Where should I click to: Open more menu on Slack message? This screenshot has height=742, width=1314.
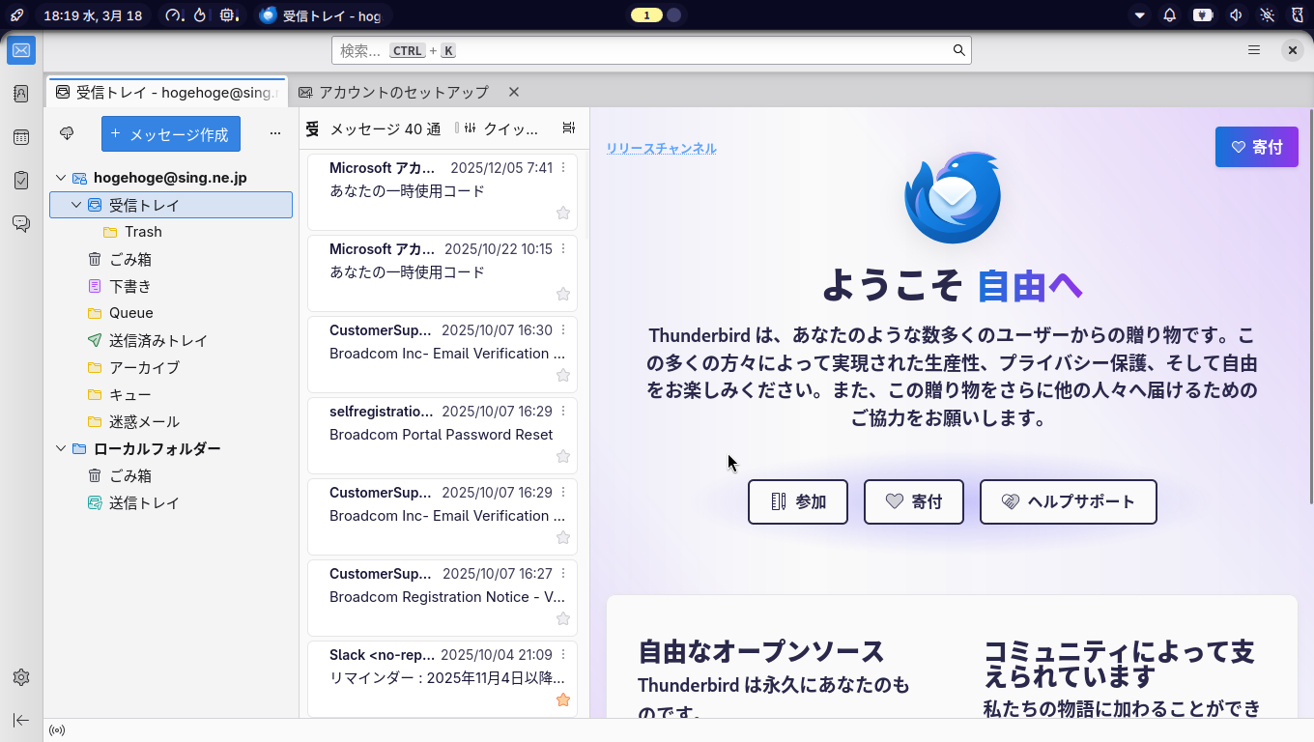tap(563, 655)
